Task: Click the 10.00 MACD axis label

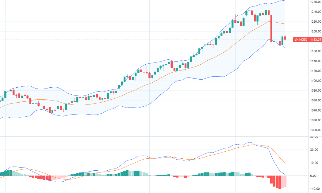Action: pyautogui.click(x=314, y=163)
